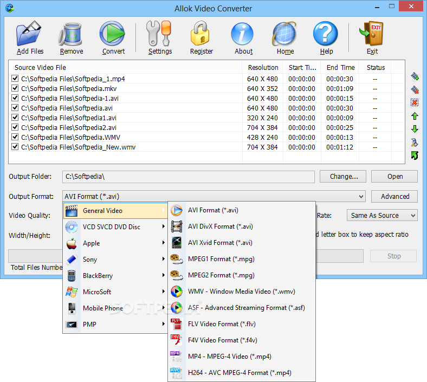Toggle checkbox for Softpedia2.avi
427x382 pixels.
(15, 127)
